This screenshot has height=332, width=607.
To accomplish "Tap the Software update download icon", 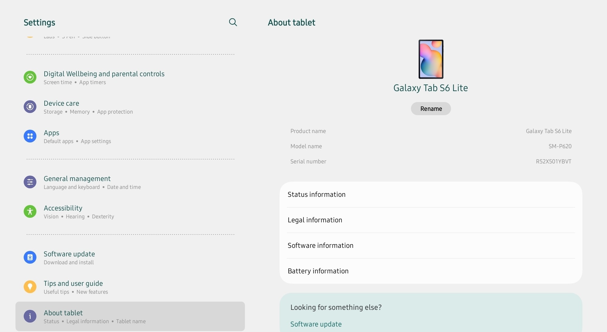I will [x=30, y=257].
